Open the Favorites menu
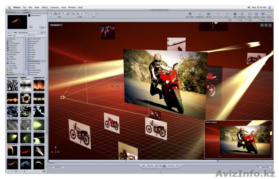279x179 pixels. click(x=55, y=7)
